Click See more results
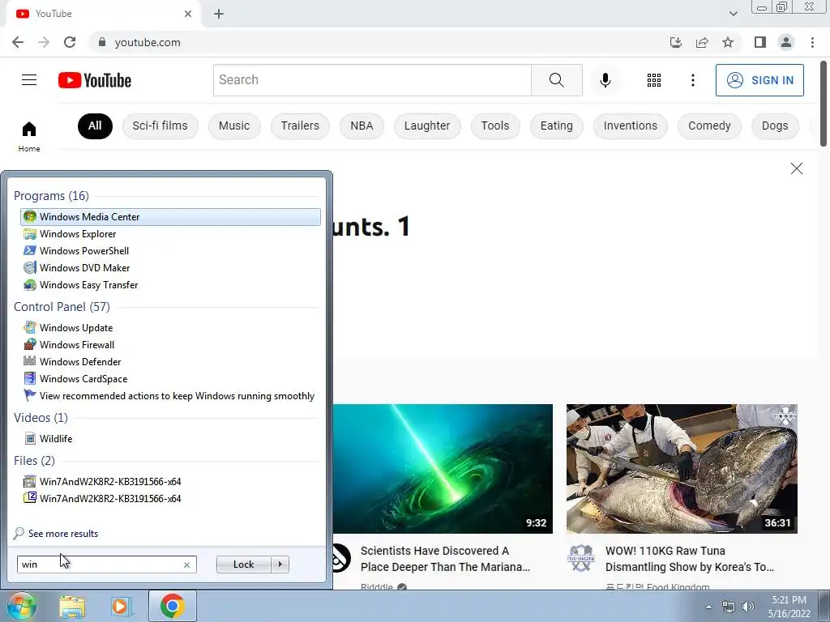 (63, 533)
